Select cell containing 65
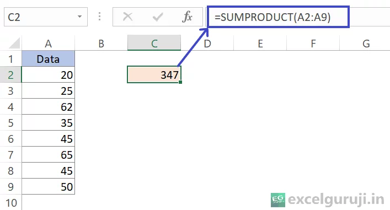Viewport: 390px width, 210px height. coord(48,154)
